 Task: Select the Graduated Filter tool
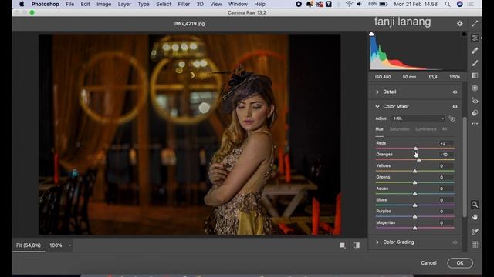(475, 75)
